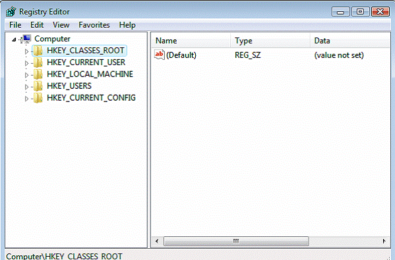Select the (Default) value name
395x260 pixels.
coord(181,55)
